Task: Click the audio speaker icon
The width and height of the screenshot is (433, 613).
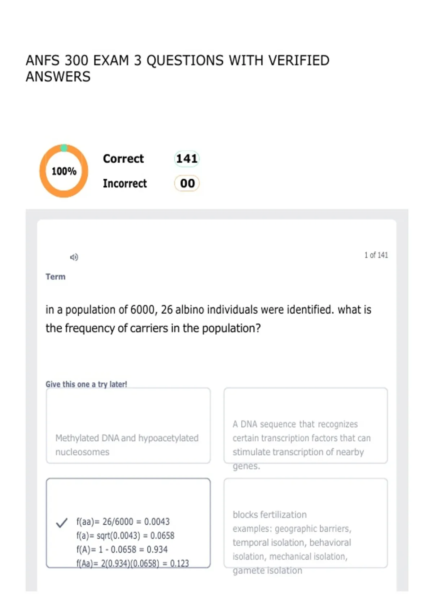Action: 74,257
